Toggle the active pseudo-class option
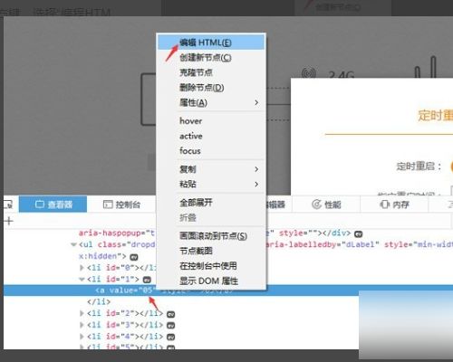Viewport: 453px width, 362px height. [x=211, y=136]
